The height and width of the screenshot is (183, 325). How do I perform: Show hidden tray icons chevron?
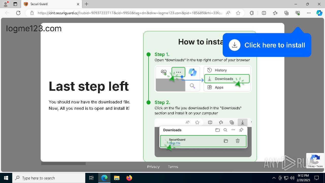tap(274, 178)
